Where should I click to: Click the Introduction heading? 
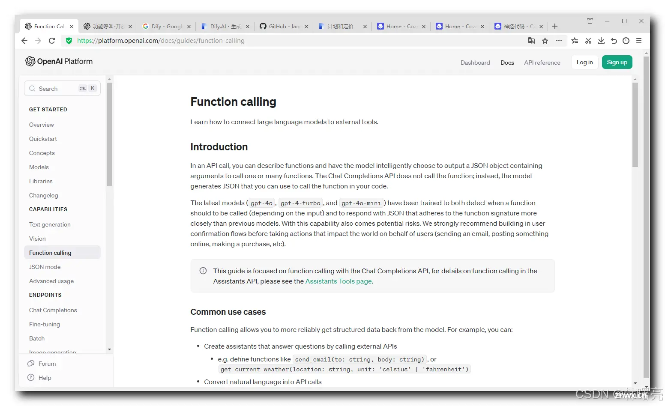click(219, 147)
